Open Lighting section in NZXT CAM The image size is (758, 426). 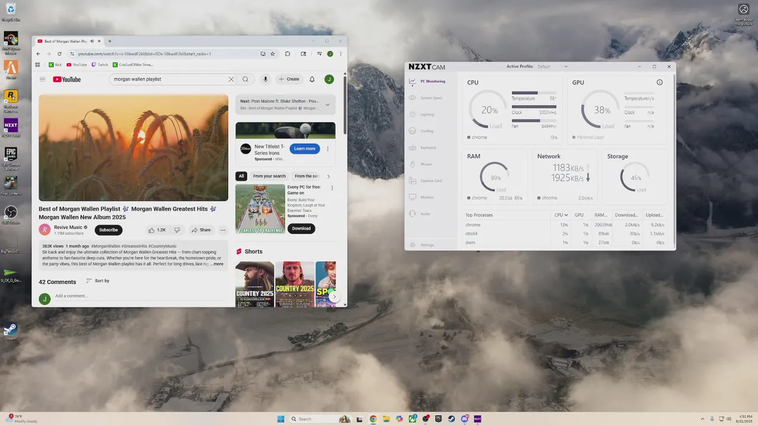422,114
